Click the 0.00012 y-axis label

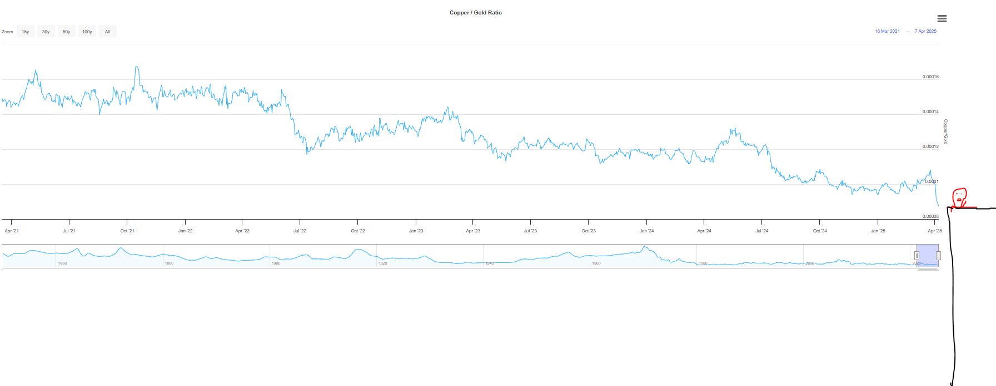pyautogui.click(x=930, y=146)
